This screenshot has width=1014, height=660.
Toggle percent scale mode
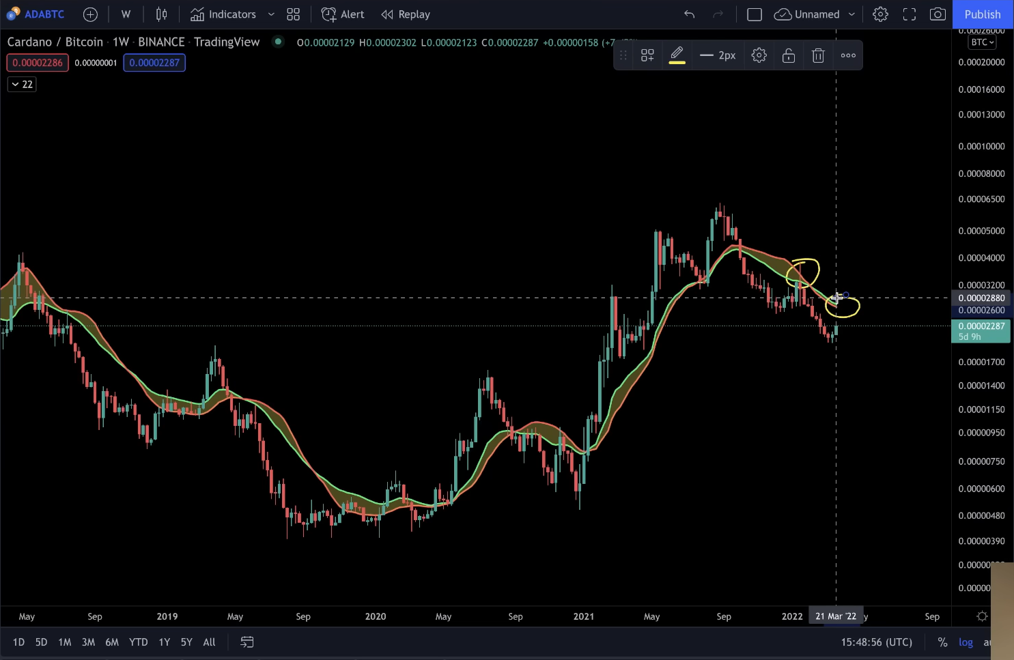[942, 642]
